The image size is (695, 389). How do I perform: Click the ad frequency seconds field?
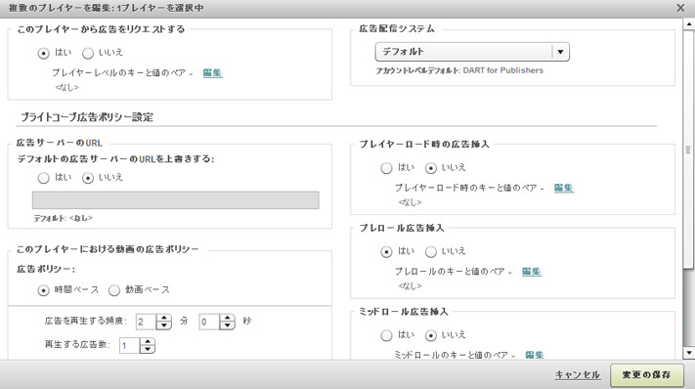point(209,322)
